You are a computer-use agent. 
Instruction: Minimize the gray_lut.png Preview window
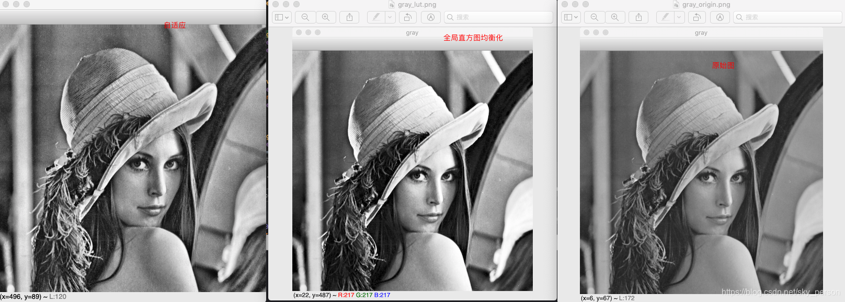(286, 4)
